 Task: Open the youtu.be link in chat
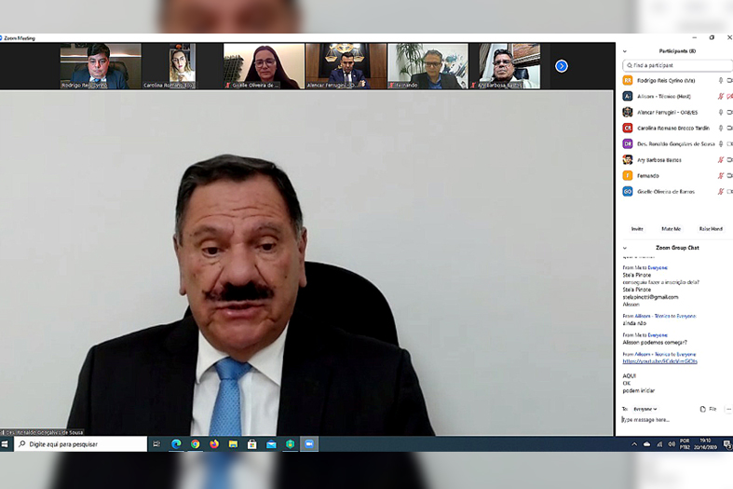pyautogui.click(x=659, y=361)
